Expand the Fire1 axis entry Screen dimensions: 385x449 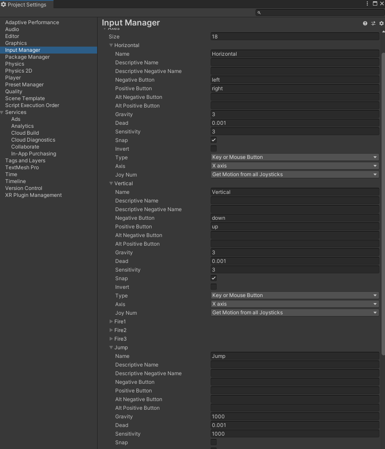(111, 322)
